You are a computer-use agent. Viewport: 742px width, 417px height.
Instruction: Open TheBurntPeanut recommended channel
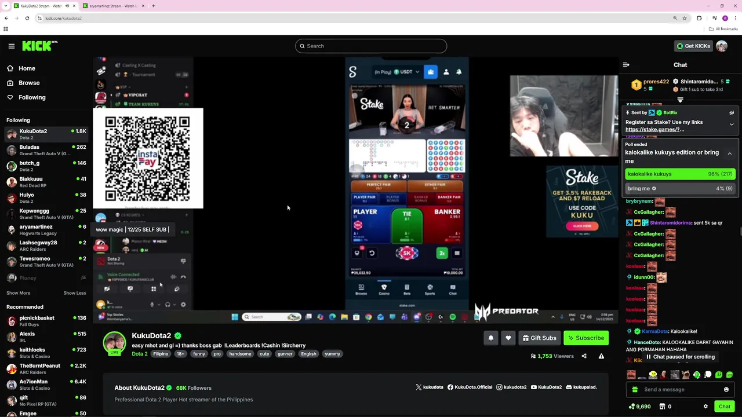click(x=45, y=368)
